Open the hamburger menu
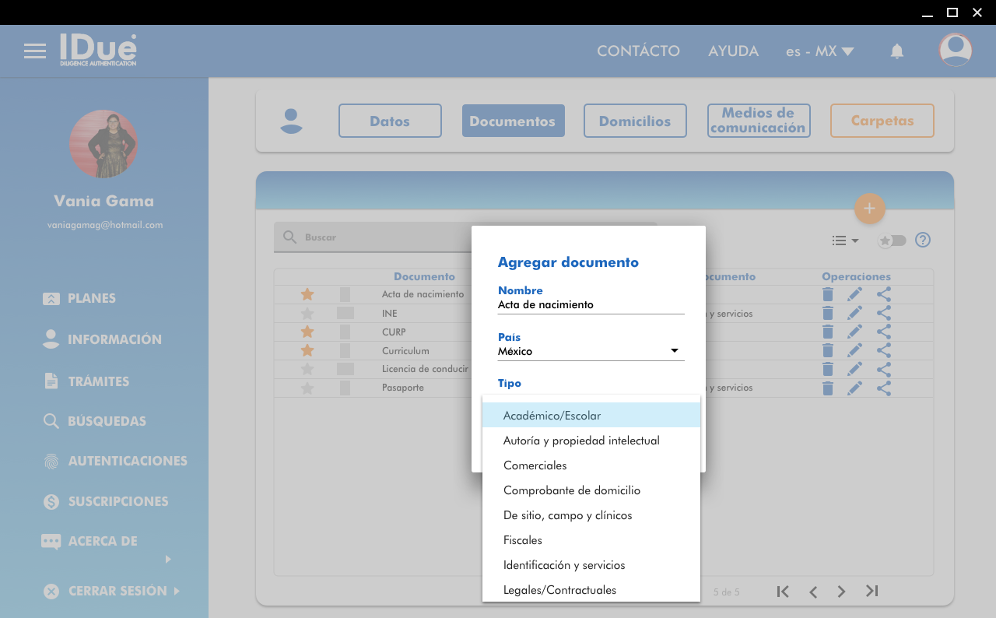Viewport: 996px width, 618px height. tap(35, 51)
